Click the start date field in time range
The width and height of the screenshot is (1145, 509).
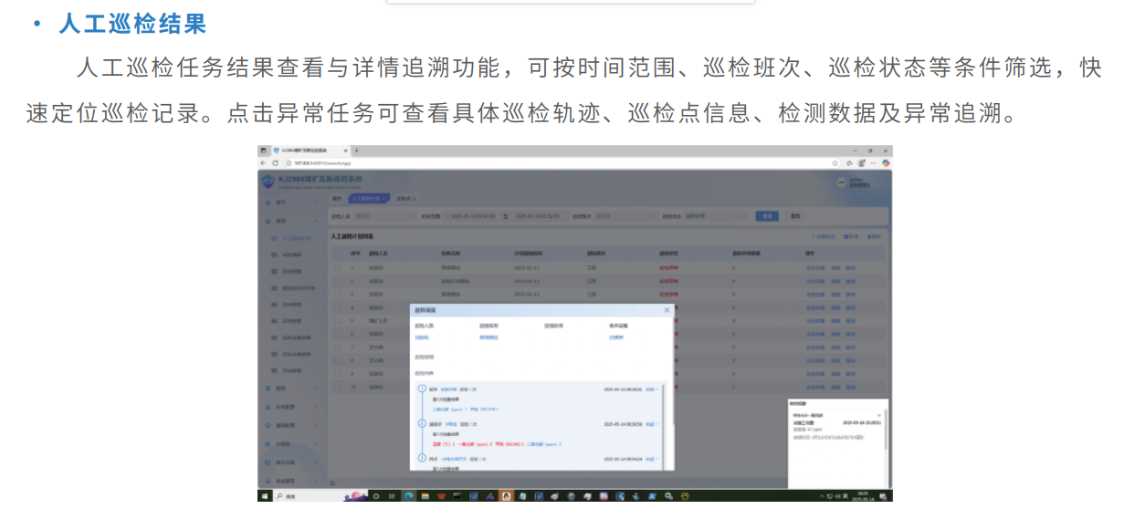[475, 216]
